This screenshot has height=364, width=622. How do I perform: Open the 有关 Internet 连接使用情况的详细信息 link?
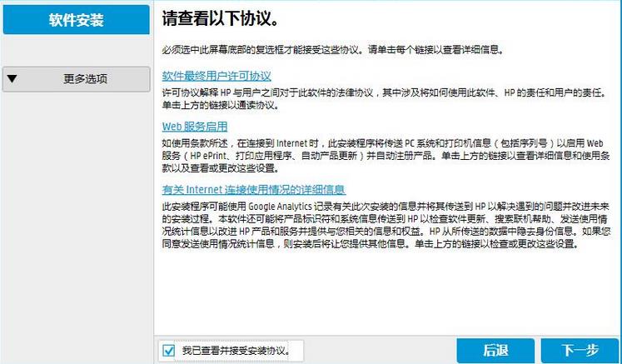tap(253, 189)
